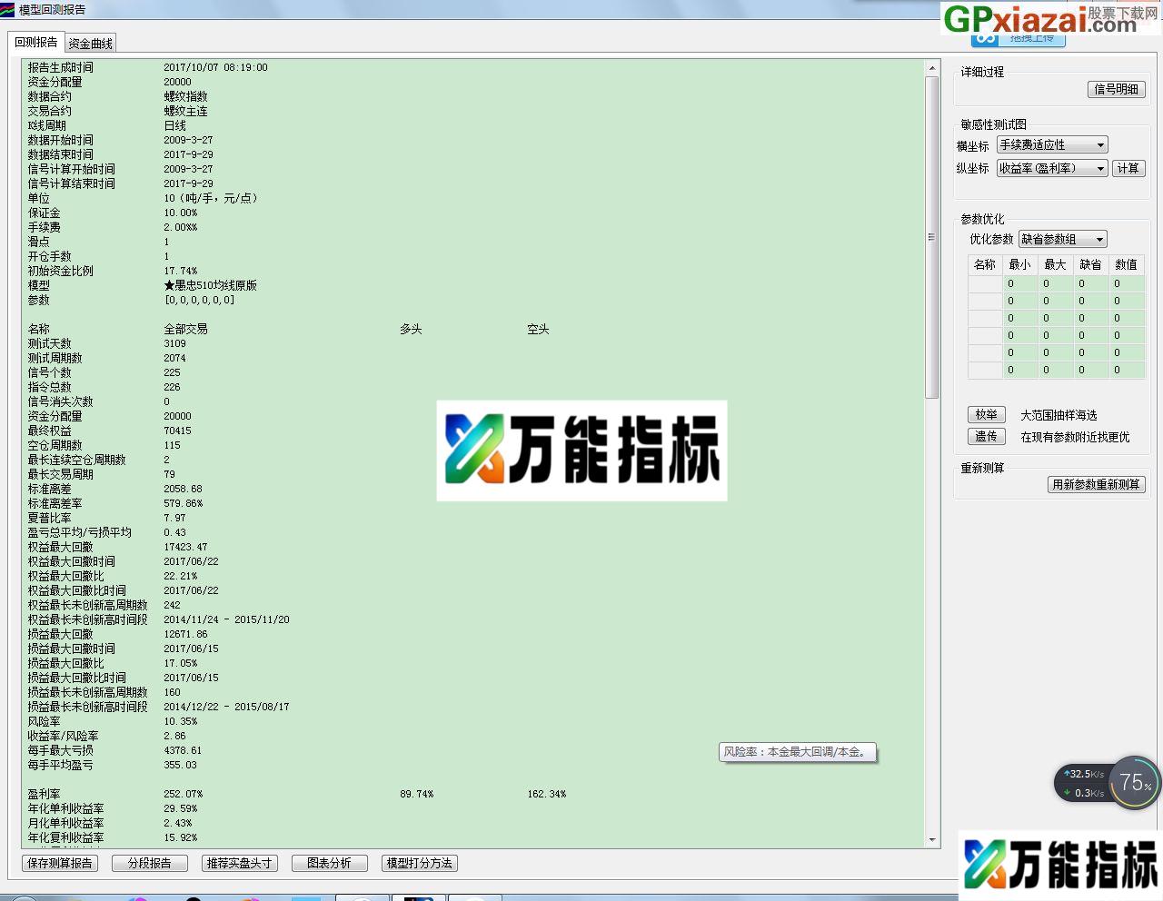Image resolution: width=1163 pixels, height=901 pixels.
Task: Select the 回测报告 tab
Action: click(x=34, y=42)
